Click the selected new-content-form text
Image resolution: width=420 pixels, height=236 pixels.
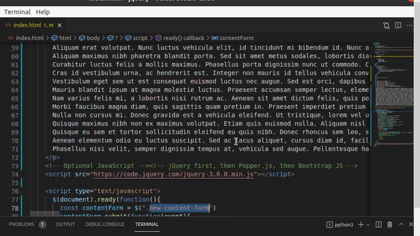point(179,208)
